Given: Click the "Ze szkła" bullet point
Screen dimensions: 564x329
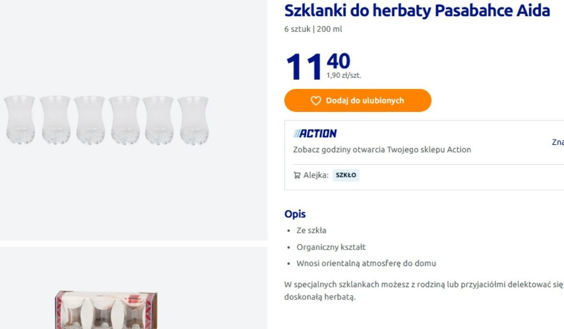Looking at the screenshot, I should (x=311, y=230).
